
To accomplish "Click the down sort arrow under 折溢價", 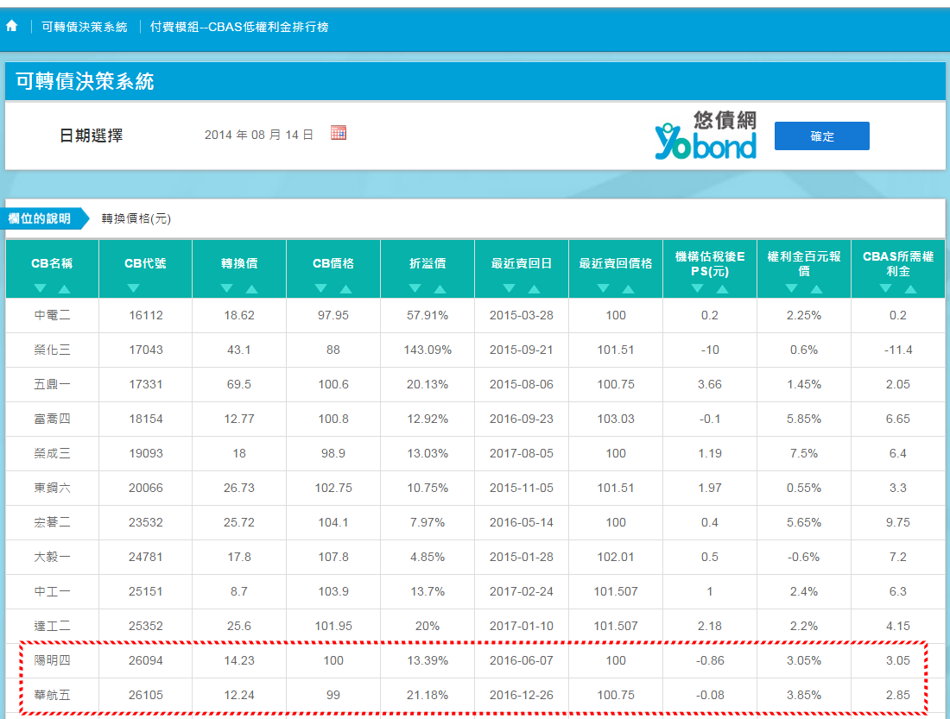I will pos(415,288).
